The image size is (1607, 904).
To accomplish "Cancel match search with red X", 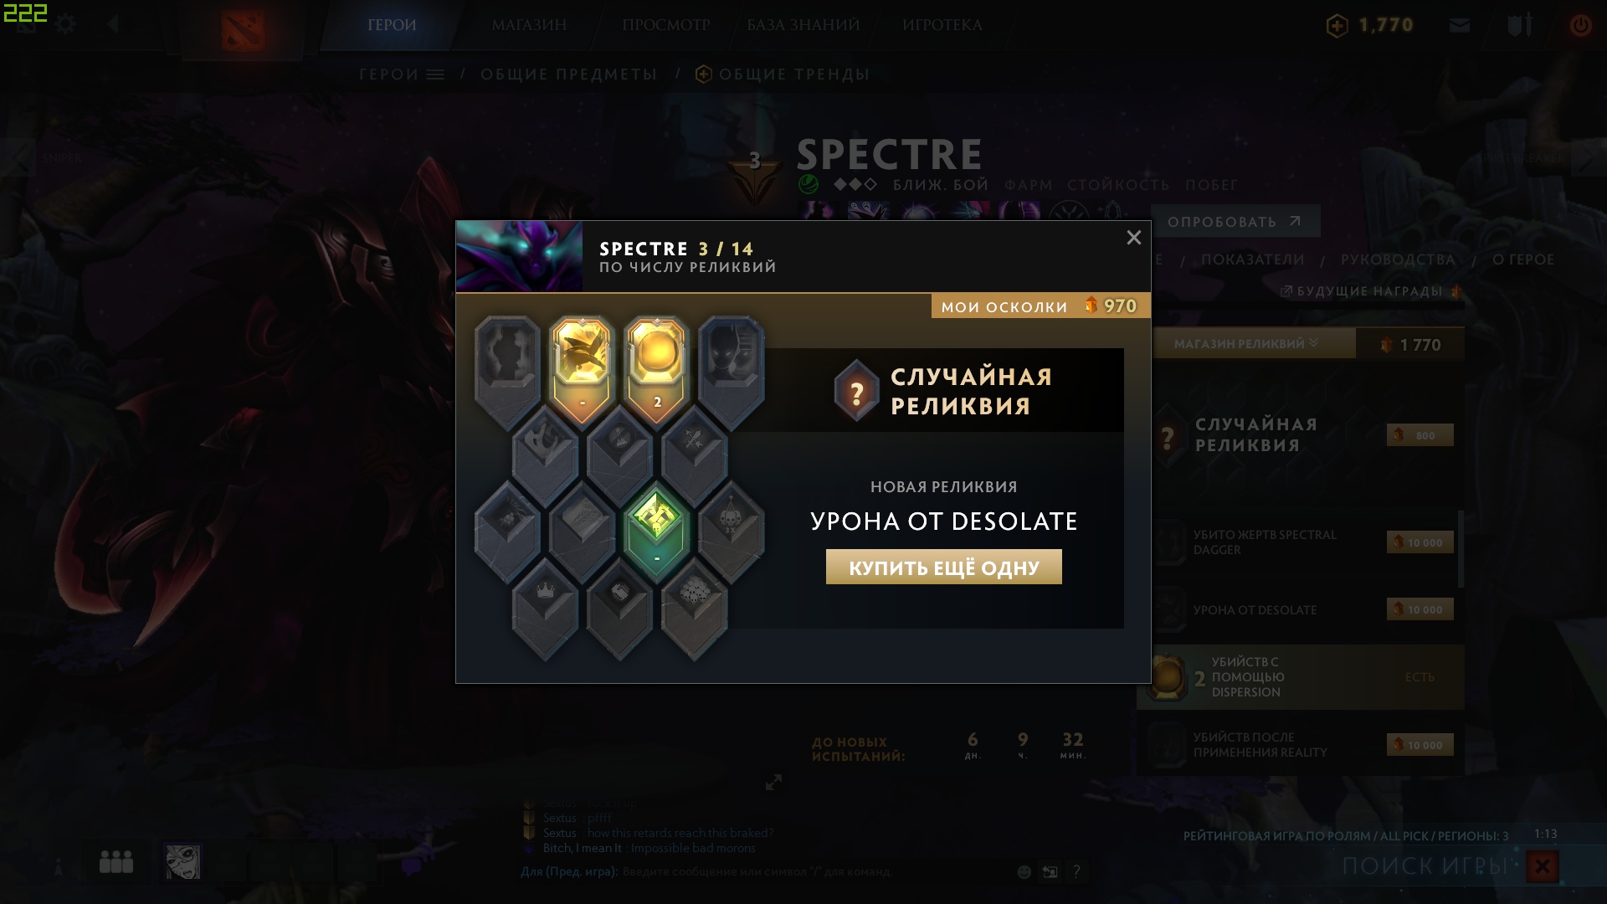I will click(x=1542, y=866).
